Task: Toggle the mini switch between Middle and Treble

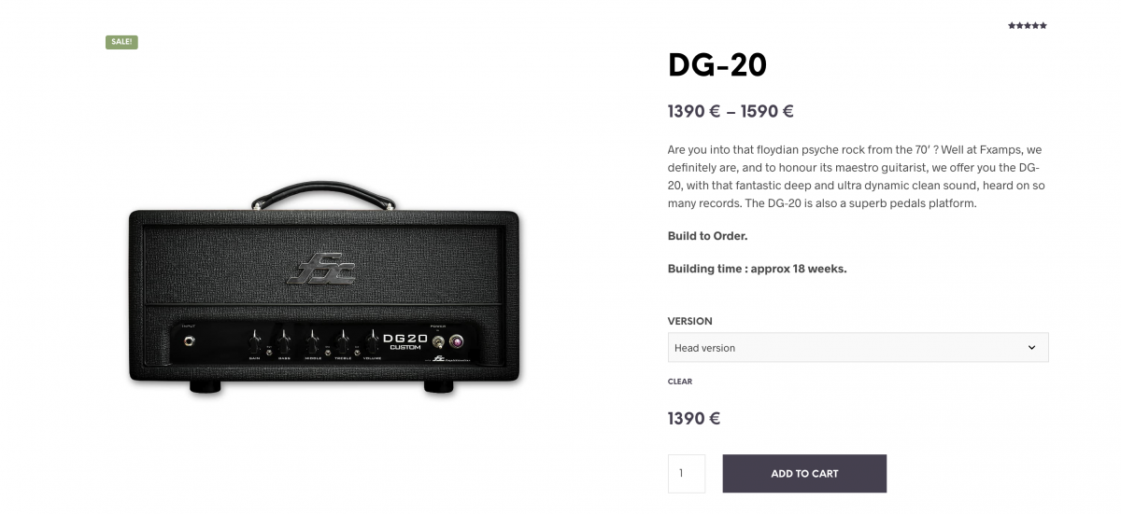Action: pos(327,353)
